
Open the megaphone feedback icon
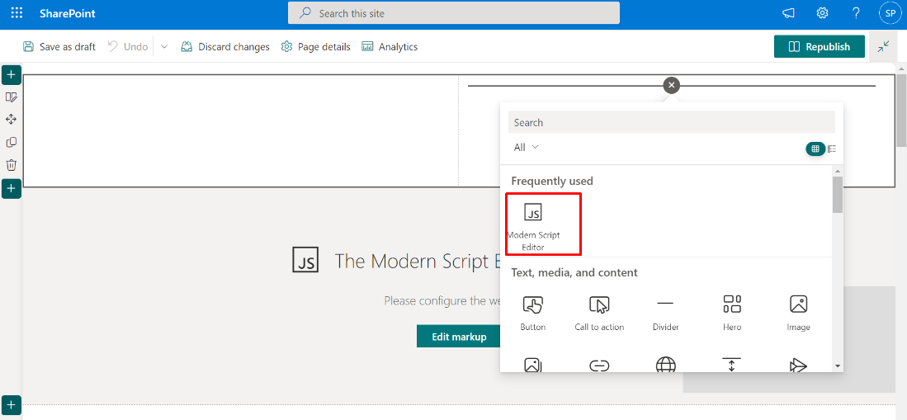click(x=788, y=13)
